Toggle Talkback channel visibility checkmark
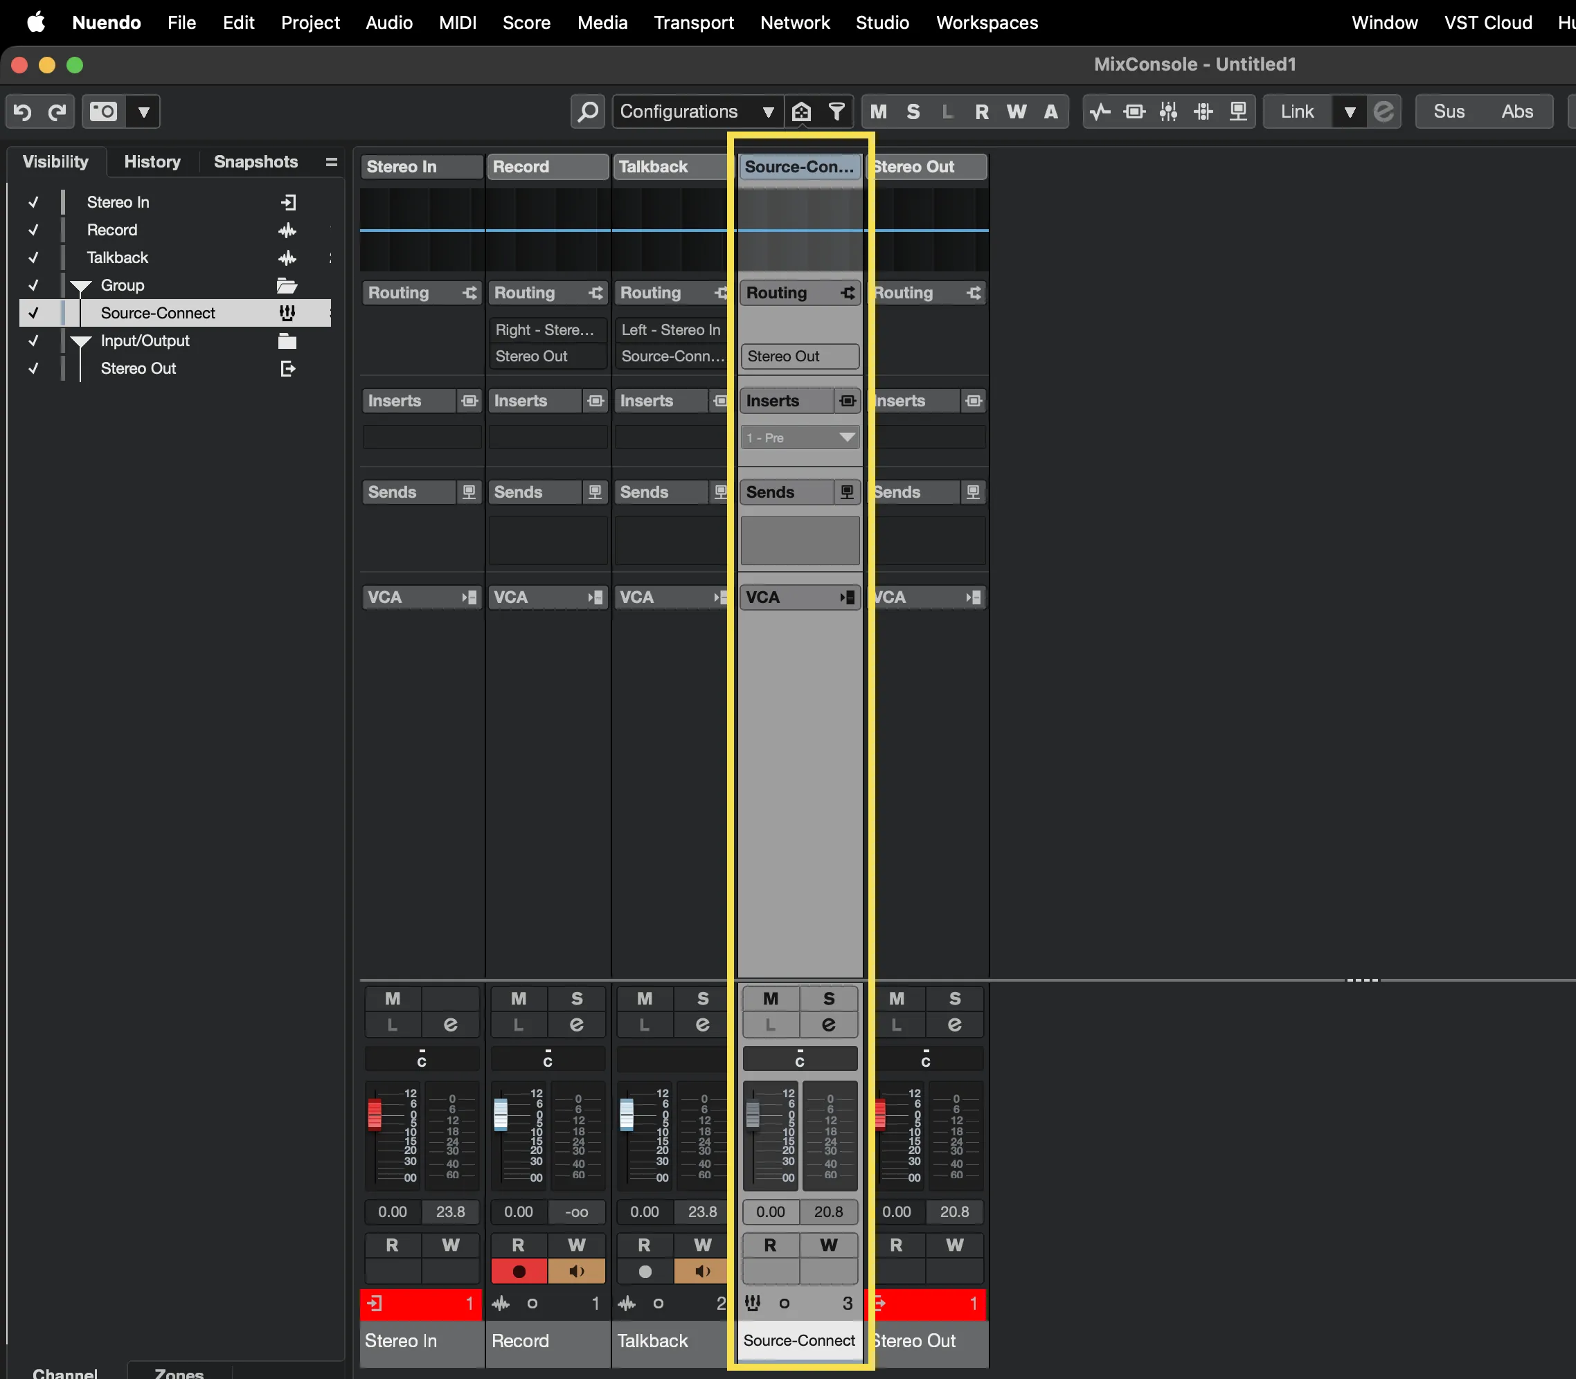Screen dimensions: 1576x1379 [x=33, y=258]
